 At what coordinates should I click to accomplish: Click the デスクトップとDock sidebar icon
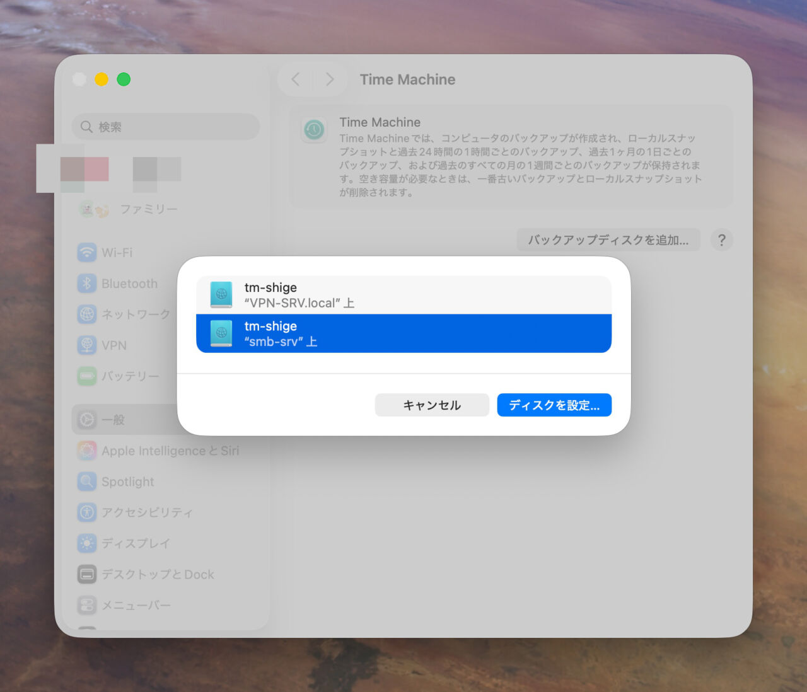coord(87,574)
